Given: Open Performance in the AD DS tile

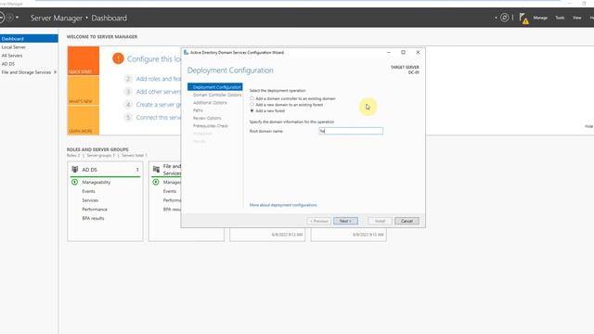Looking at the screenshot, I should 95,209.
